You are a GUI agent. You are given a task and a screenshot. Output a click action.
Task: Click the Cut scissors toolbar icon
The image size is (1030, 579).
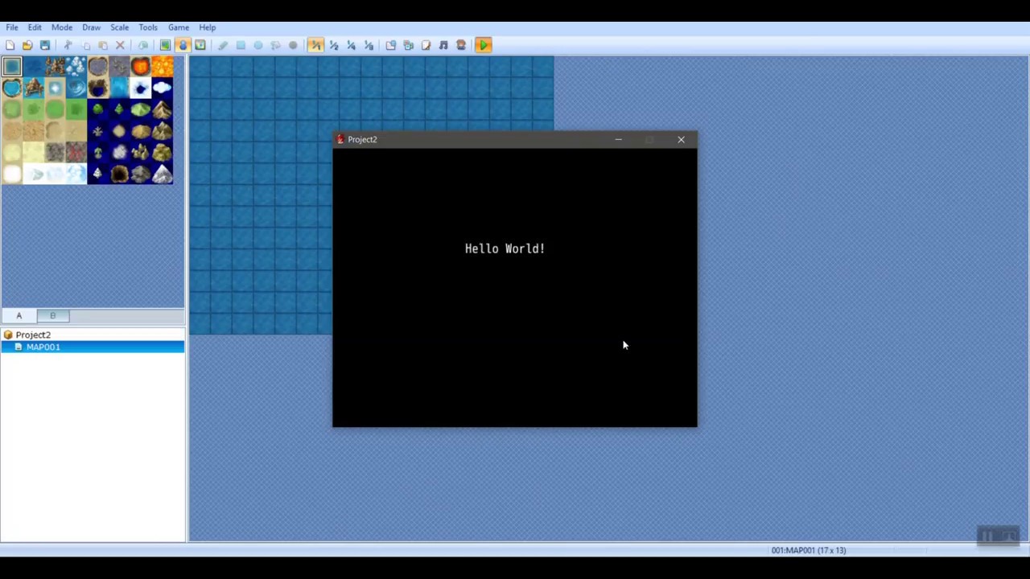[68, 45]
